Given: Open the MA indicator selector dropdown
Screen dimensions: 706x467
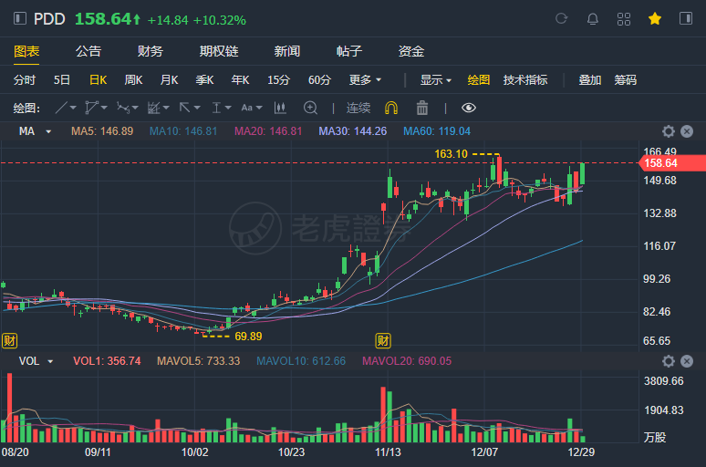Looking at the screenshot, I should pyautogui.click(x=36, y=131).
